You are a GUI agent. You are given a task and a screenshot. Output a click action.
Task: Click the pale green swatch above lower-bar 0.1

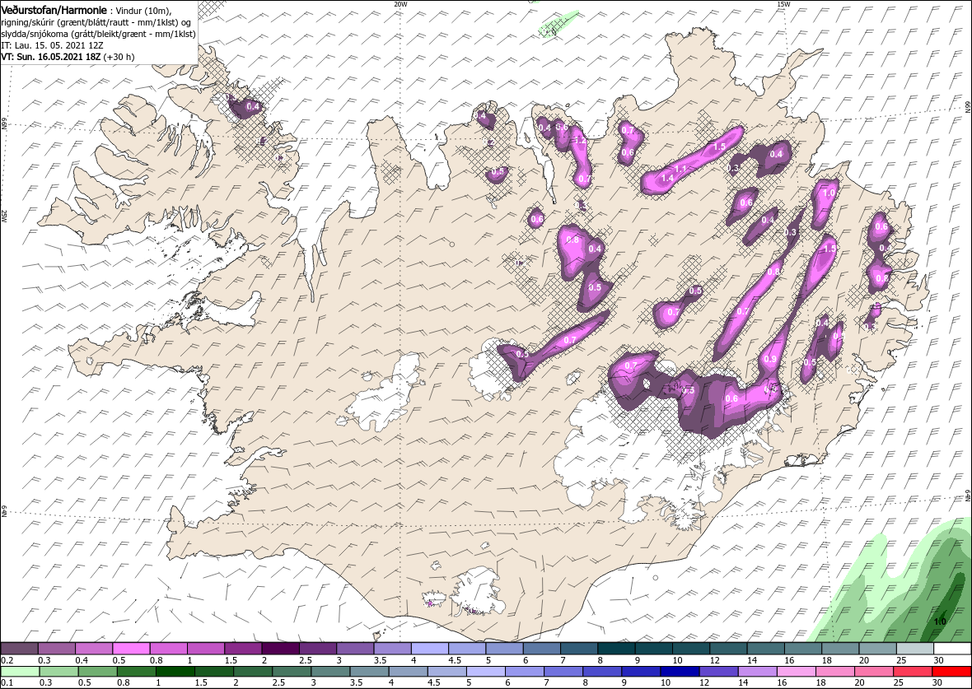pos(20,673)
